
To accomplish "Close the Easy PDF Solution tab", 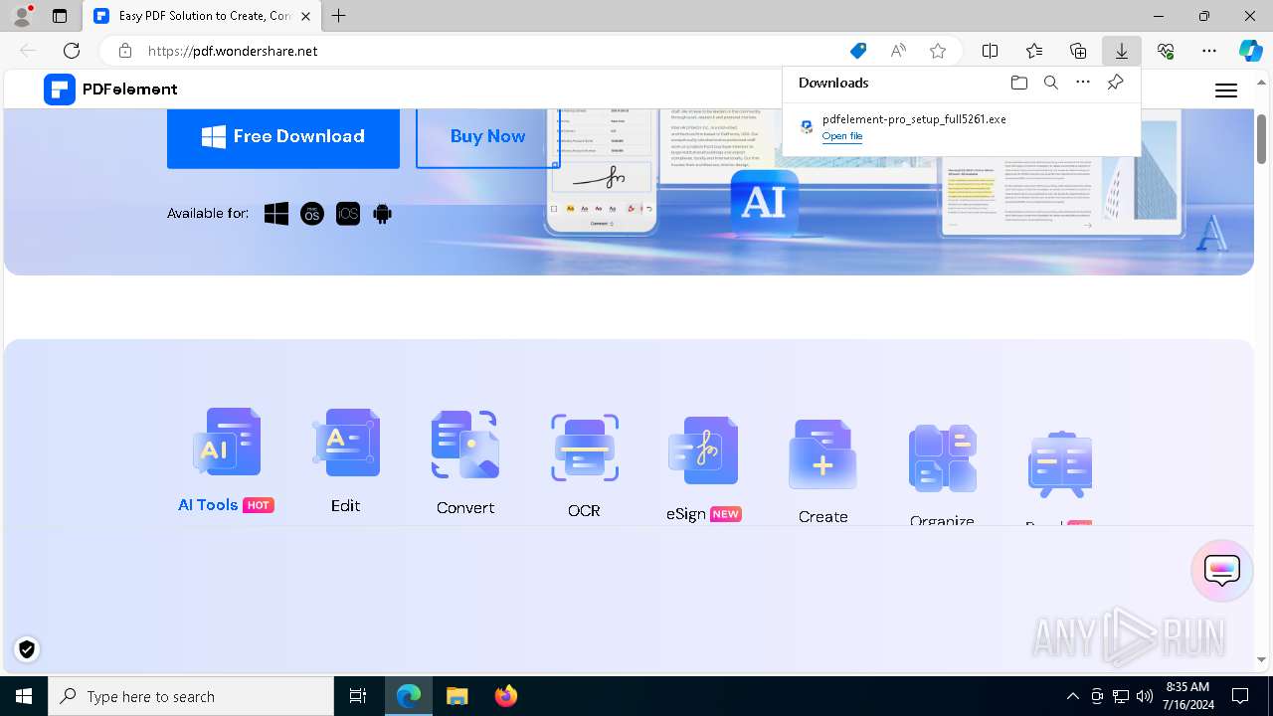I will click(306, 16).
